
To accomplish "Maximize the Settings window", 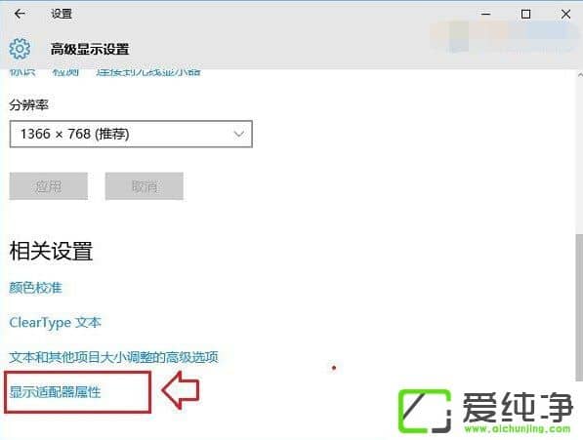I will pyautogui.click(x=525, y=14).
